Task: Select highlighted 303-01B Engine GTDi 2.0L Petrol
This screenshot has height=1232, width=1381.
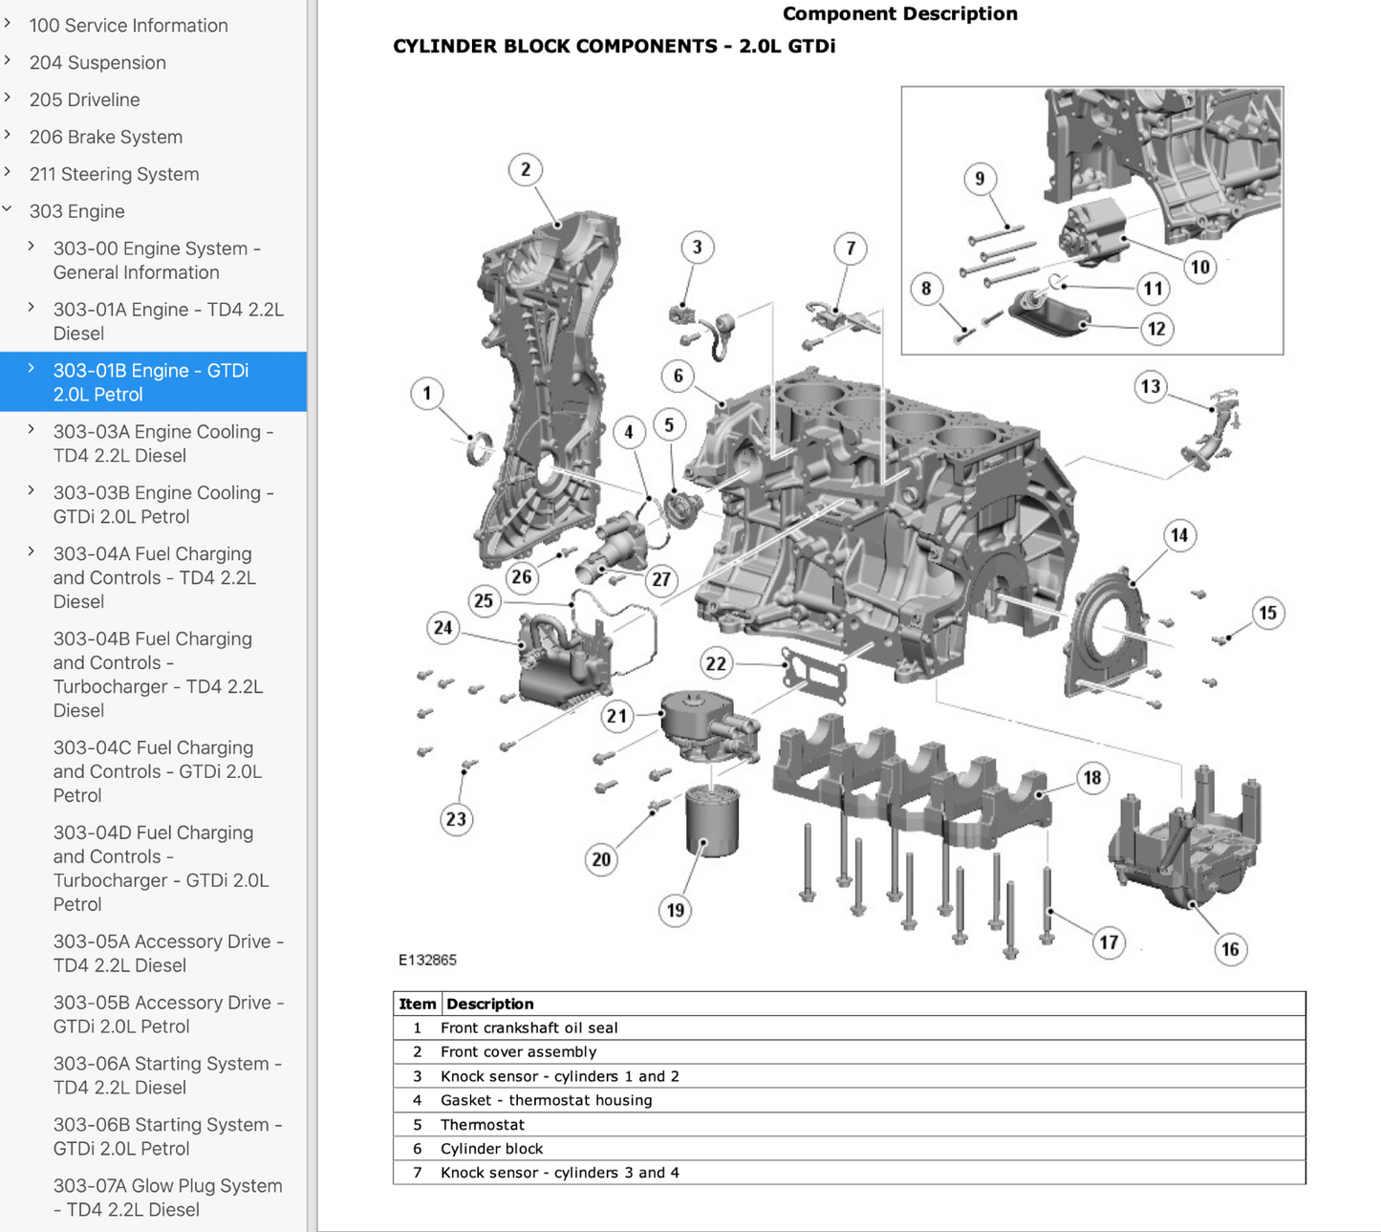Action: pyautogui.click(x=151, y=382)
